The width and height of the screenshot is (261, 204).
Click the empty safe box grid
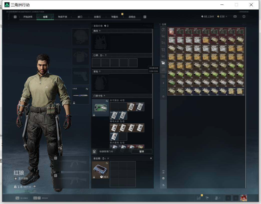click(x=123, y=174)
